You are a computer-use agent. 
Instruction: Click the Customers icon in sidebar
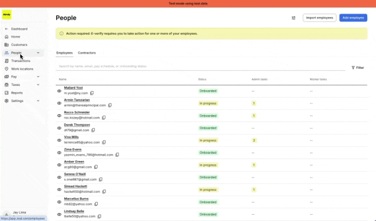6,45
